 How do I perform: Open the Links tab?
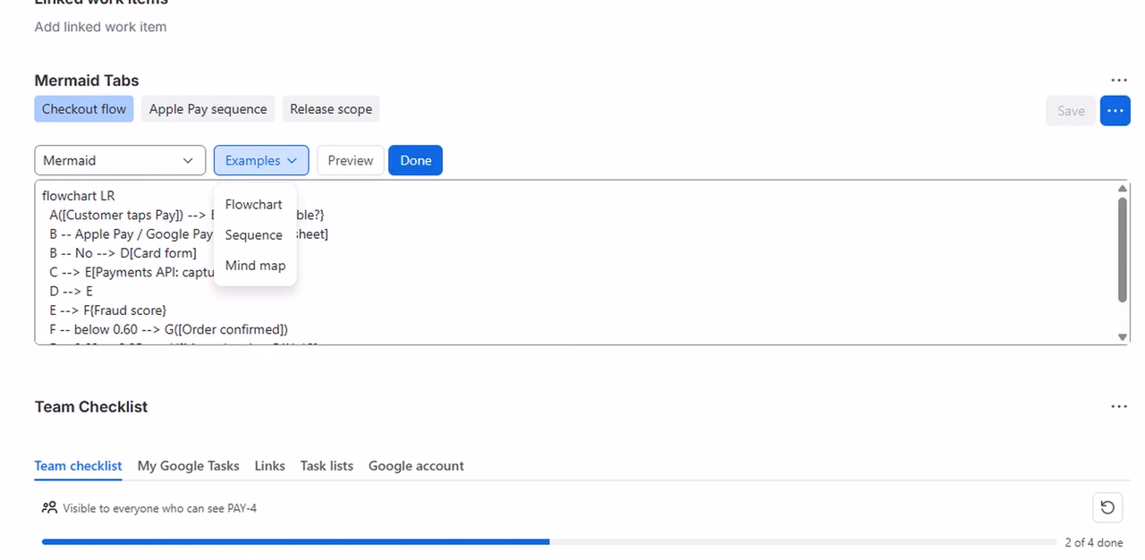pos(269,465)
